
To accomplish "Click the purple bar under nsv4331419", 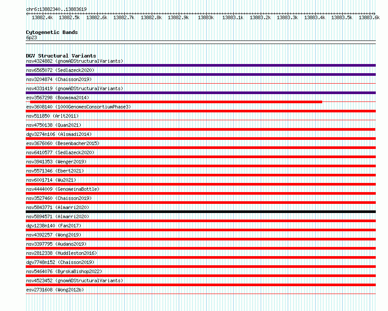I will tap(201, 93).
